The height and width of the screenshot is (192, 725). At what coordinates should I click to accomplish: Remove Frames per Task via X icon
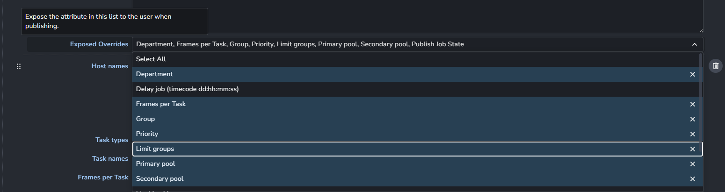tap(693, 104)
